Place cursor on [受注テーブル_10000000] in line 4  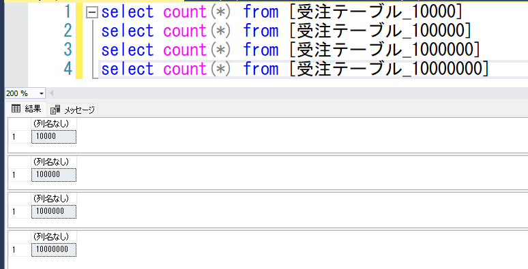click(389, 69)
